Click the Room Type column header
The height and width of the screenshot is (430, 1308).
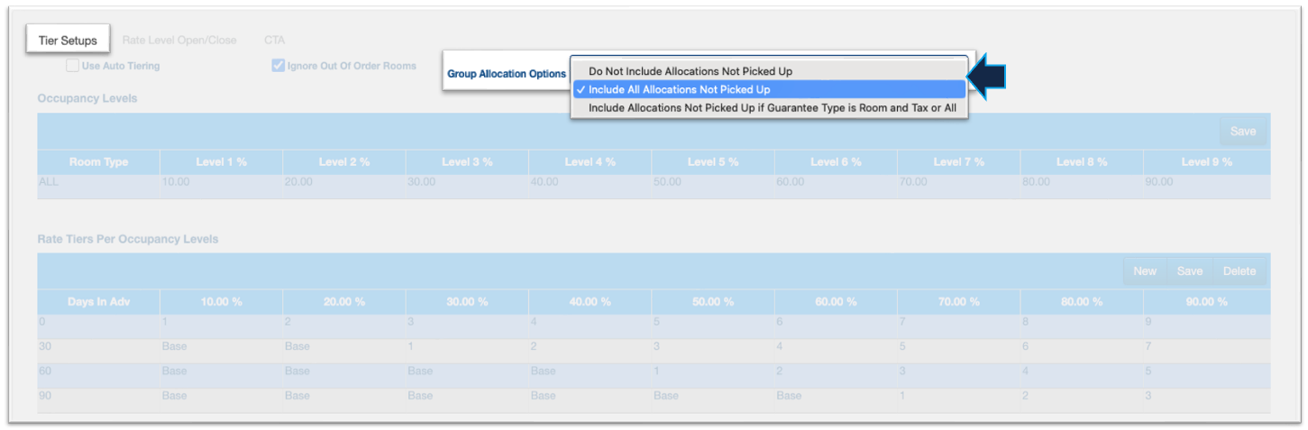98,162
